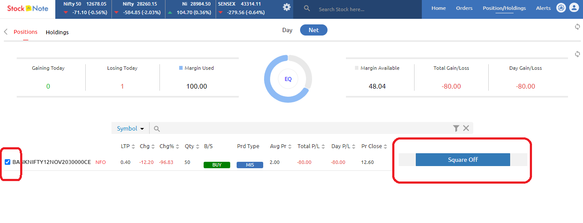The image size is (583, 223).
Task: Sort by Qty column arrows
Action: click(198, 146)
